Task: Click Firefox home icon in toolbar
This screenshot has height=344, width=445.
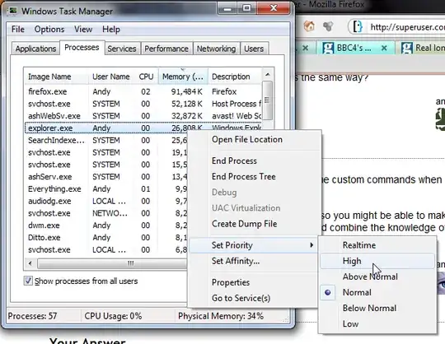Action: (x=309, y=26)
